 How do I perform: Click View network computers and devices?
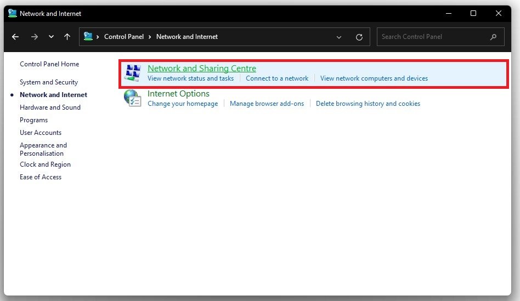click(374, 78)
